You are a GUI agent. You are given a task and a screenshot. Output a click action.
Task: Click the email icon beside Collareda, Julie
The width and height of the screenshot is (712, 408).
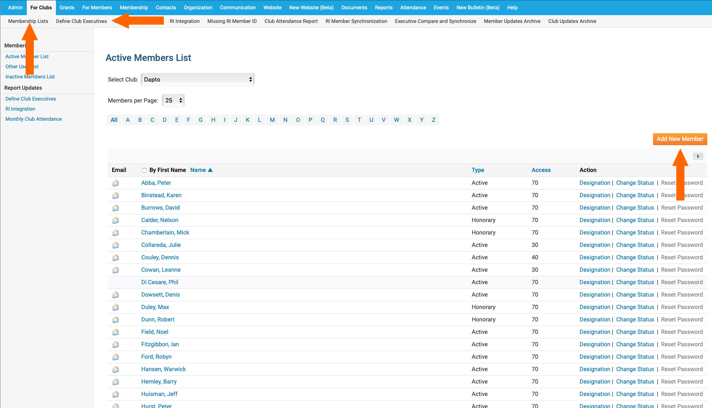click(115, 245)
